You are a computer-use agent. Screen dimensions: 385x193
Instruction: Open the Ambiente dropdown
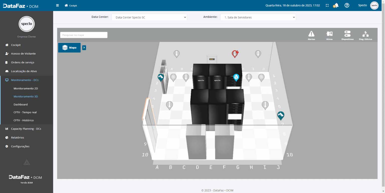[258, 17]
